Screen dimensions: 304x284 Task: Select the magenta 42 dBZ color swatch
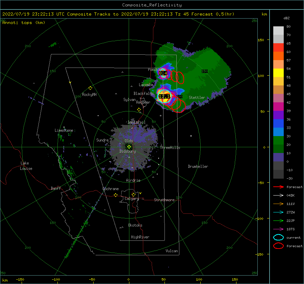(x=278, y=106)
